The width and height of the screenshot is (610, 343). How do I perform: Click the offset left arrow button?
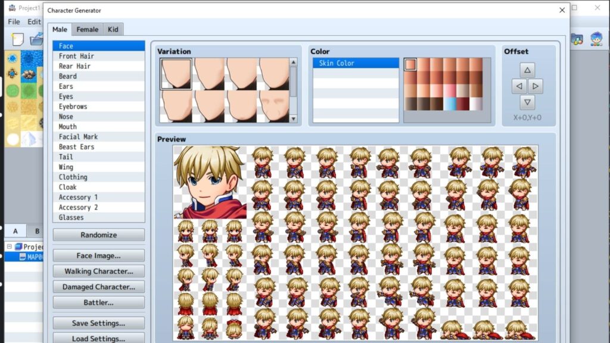click(x=519, y=86)
